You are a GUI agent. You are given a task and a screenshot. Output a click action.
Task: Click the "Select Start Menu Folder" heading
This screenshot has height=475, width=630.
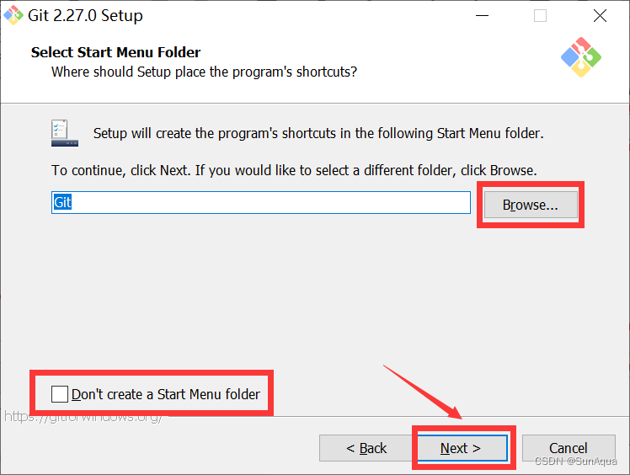pyautogui.click(x=115, y=52)
